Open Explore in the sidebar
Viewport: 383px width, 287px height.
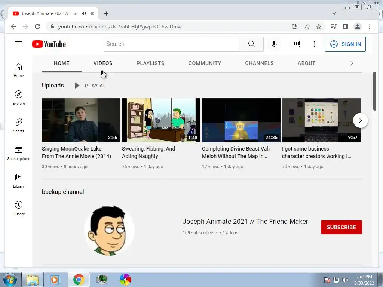pyautogui.click(x=19, y=98)
